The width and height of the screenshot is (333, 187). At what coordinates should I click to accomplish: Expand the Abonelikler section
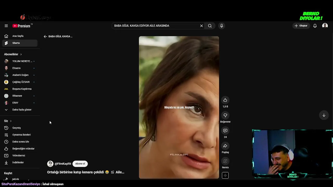[13, 54]
